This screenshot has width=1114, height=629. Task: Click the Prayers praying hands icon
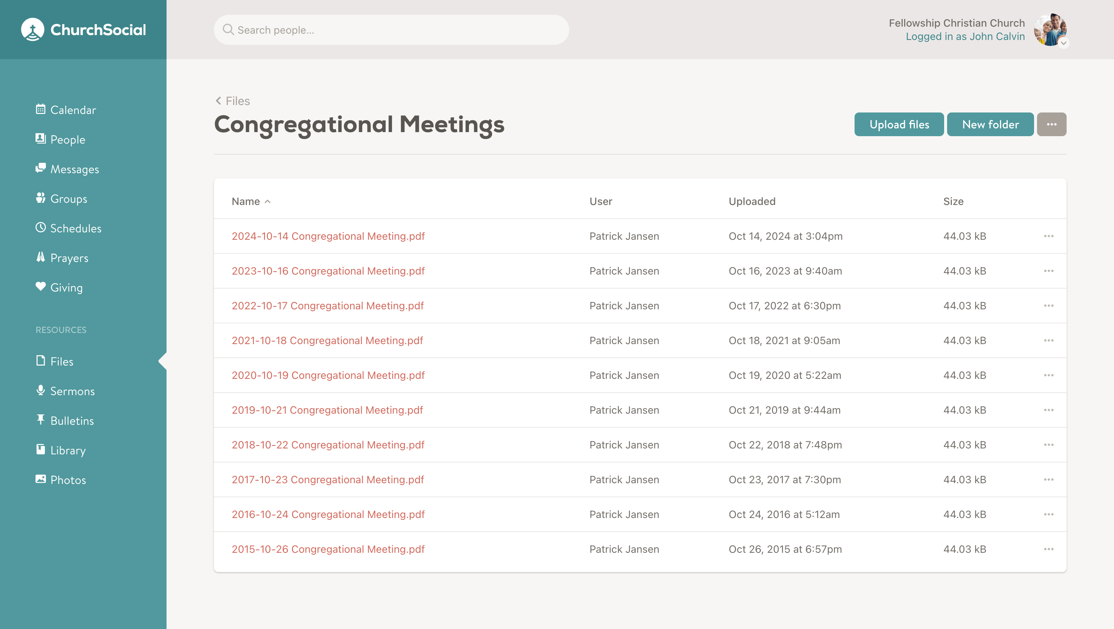click(40, 257)
